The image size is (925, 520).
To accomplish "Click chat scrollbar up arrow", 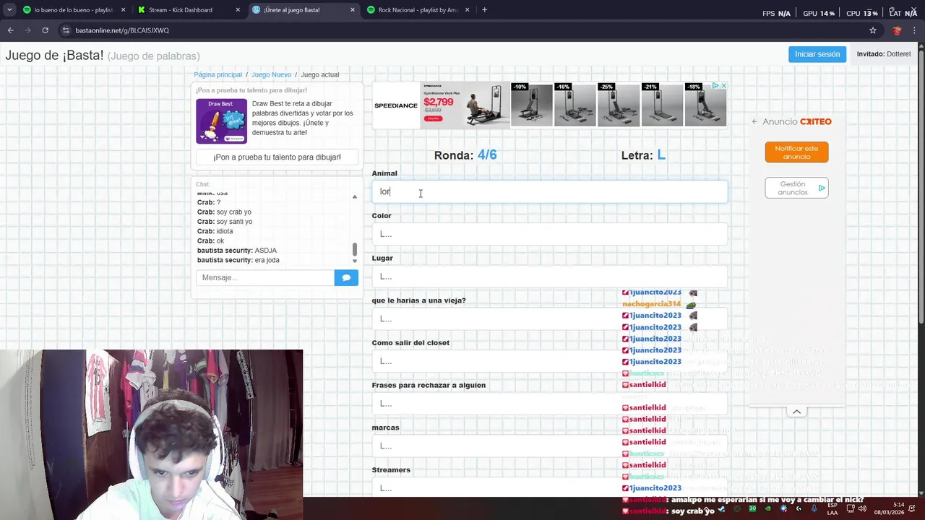I will (354, 196).
